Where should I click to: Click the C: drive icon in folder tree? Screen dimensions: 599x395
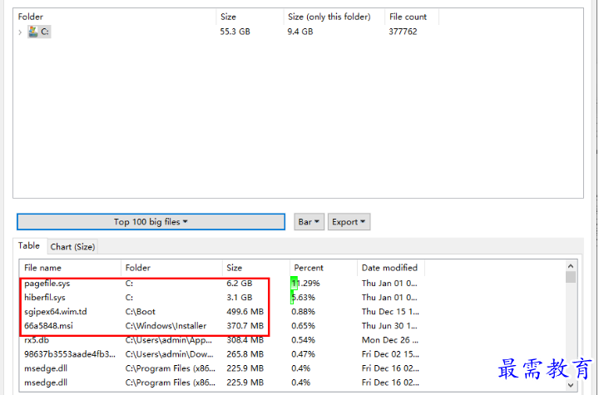point(33,32)
